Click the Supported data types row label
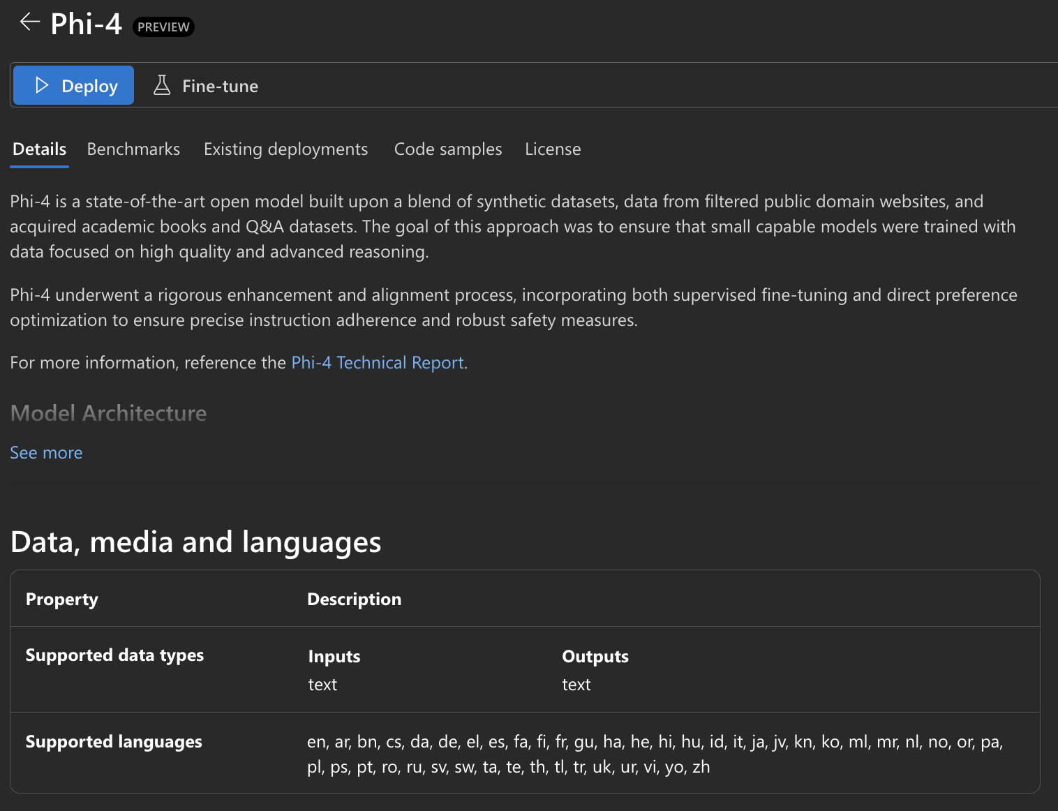The width and height of the screenshot is (1058, 811). tap(114, 655)
